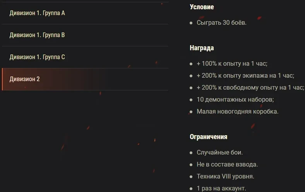Click the bullet beside 'Случайные бои'
Screen dimensions: 305x192
click(191, 153)
